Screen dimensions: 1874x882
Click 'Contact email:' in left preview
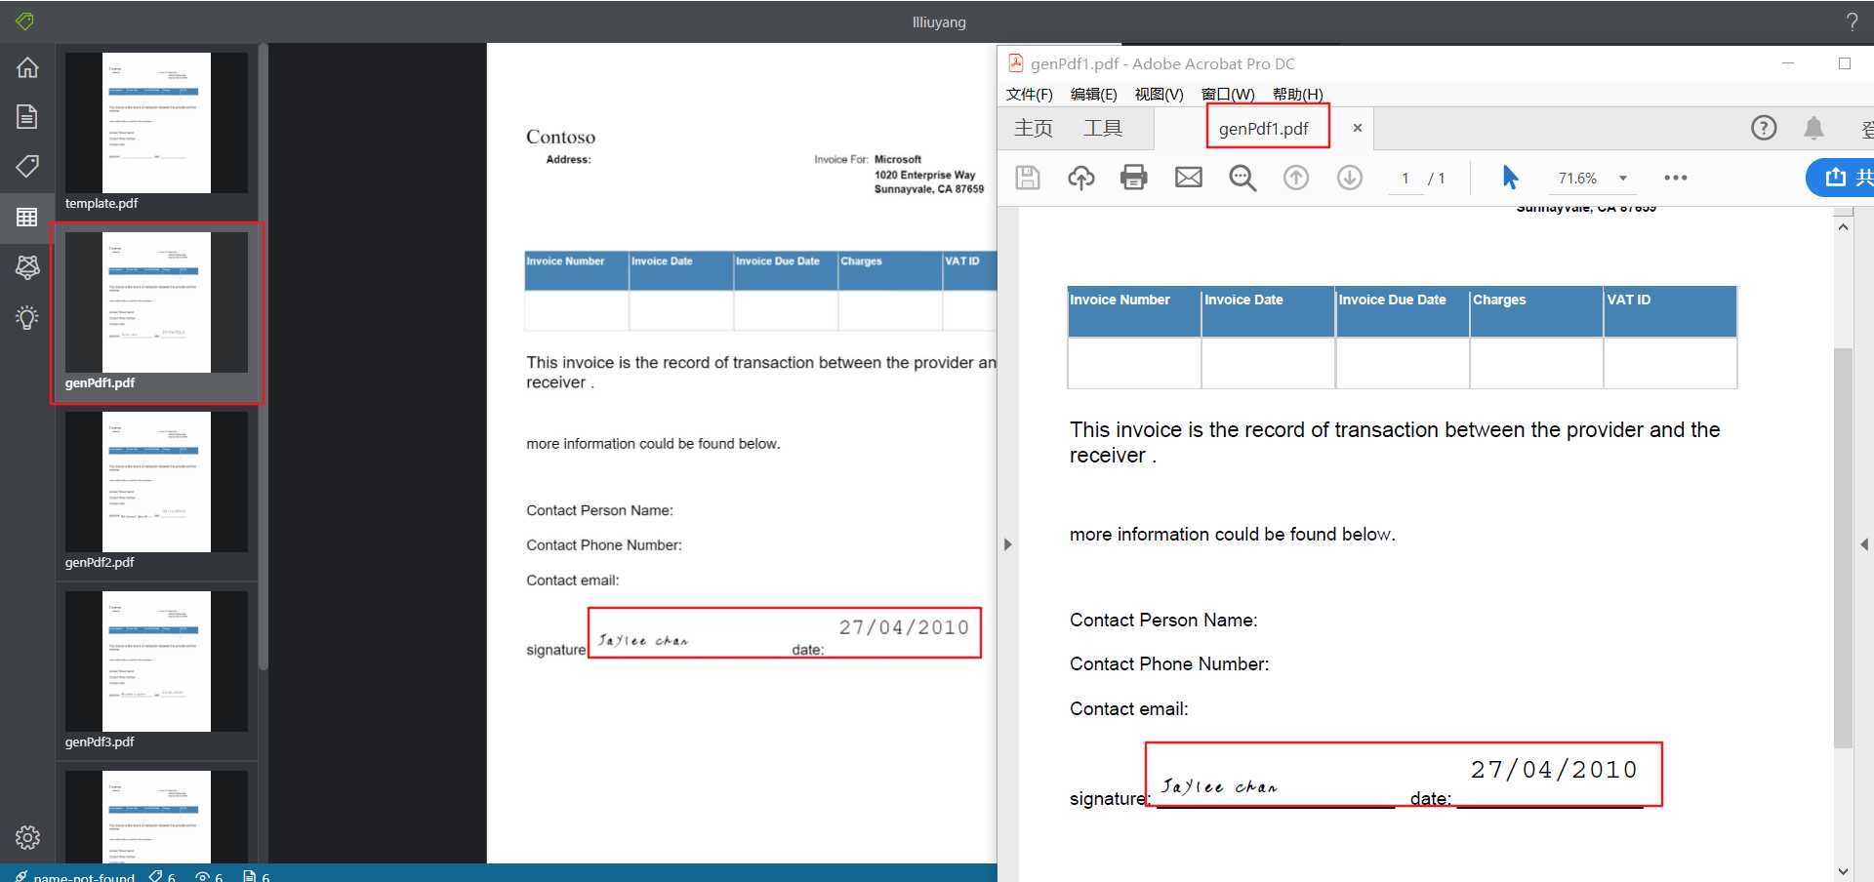click(573, 581)
